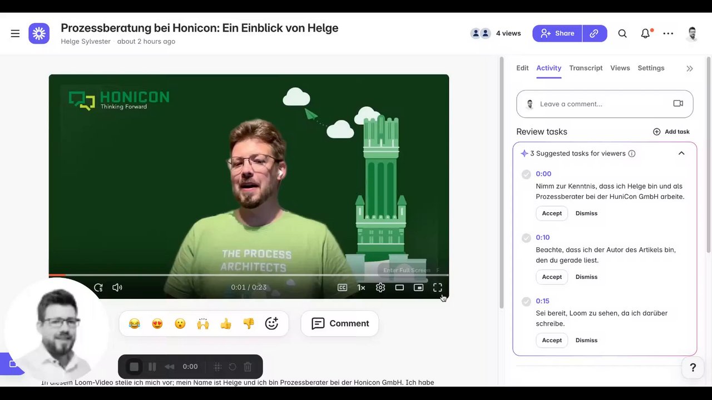Skip forward five seconds in video

pyautogui.click(x=98, y=287)
